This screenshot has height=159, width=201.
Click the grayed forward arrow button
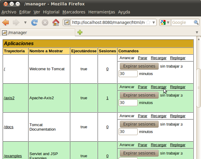point(16,23)
